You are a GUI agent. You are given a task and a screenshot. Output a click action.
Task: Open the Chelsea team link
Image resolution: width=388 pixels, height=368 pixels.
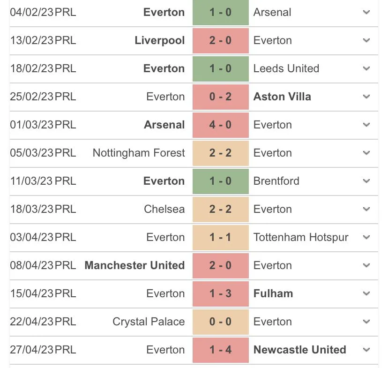tap(164, 209)
